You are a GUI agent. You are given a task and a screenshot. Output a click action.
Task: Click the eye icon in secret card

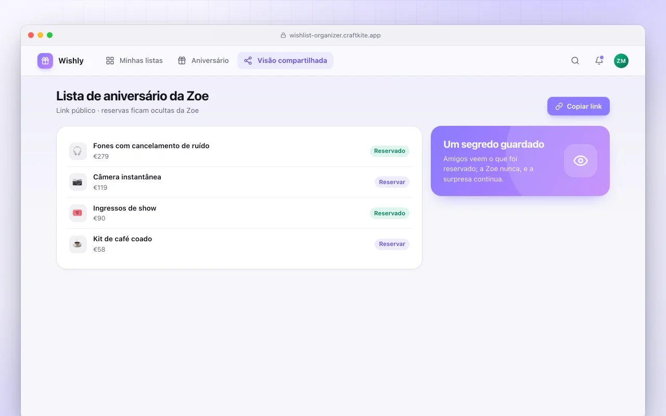[x=581, y=161]
